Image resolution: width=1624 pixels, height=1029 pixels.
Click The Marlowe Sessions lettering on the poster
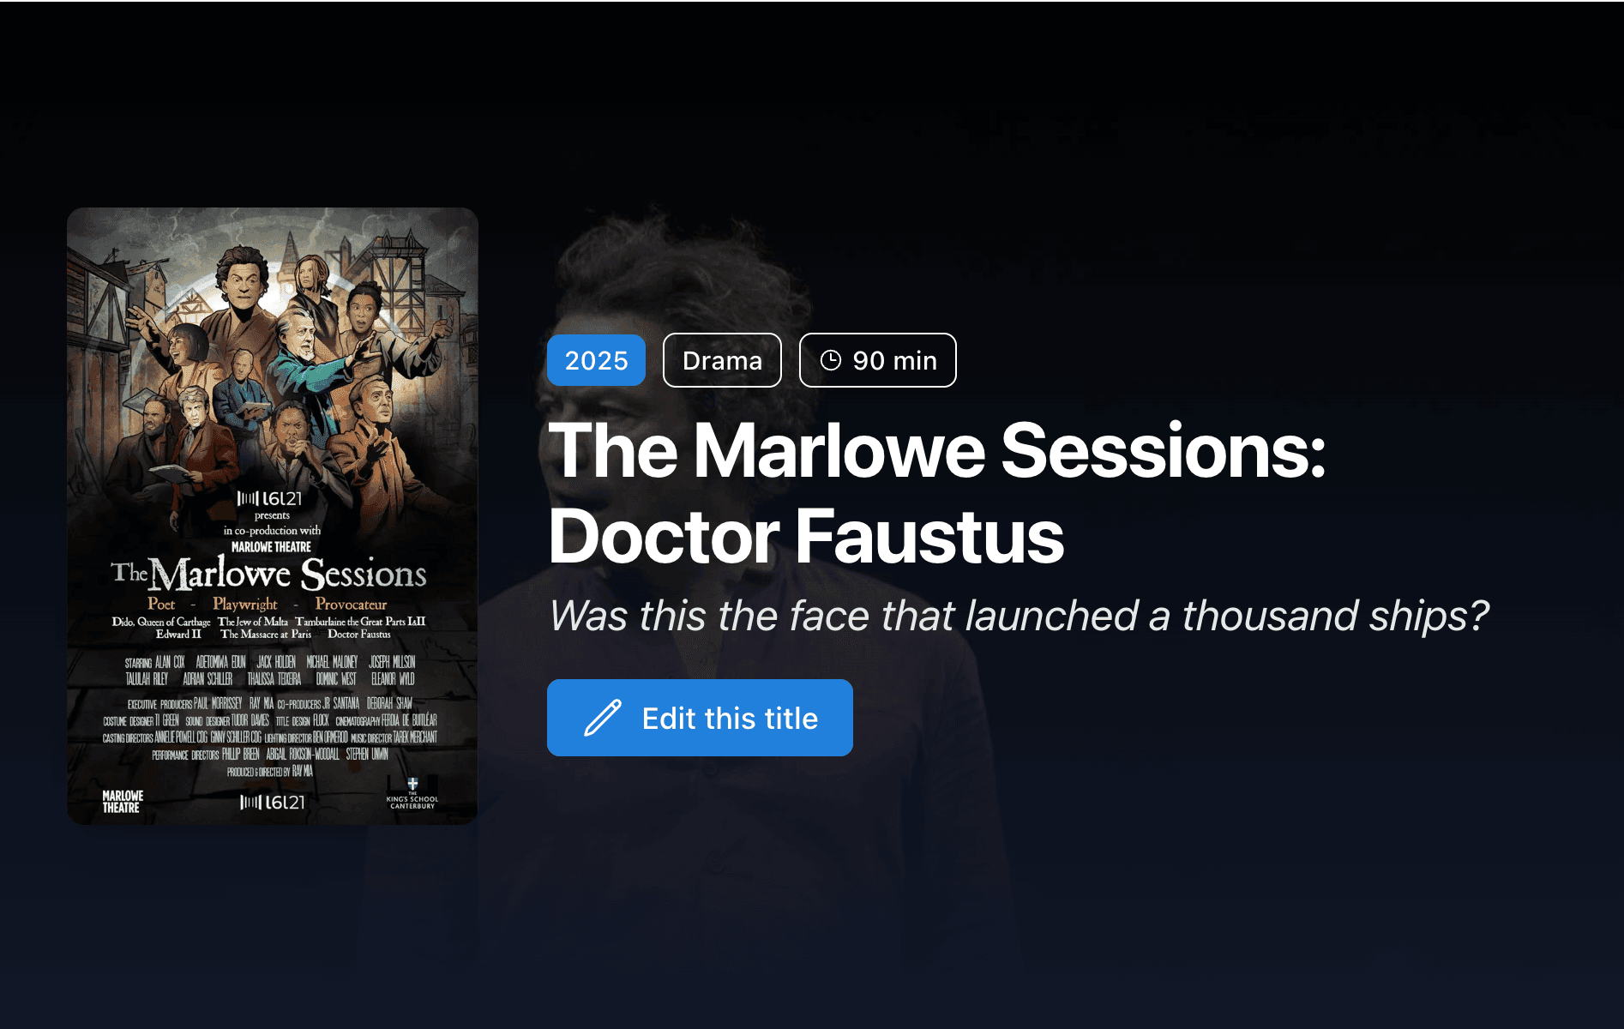pyautogui.click(x=269, y=573)
